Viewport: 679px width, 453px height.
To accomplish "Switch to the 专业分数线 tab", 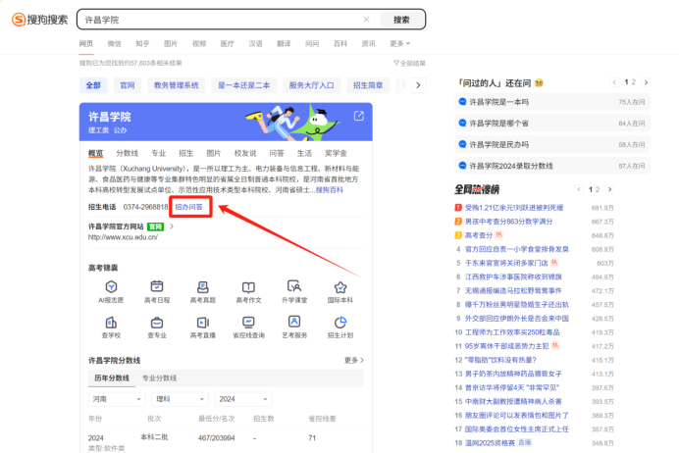I will [x=159, y=378].
